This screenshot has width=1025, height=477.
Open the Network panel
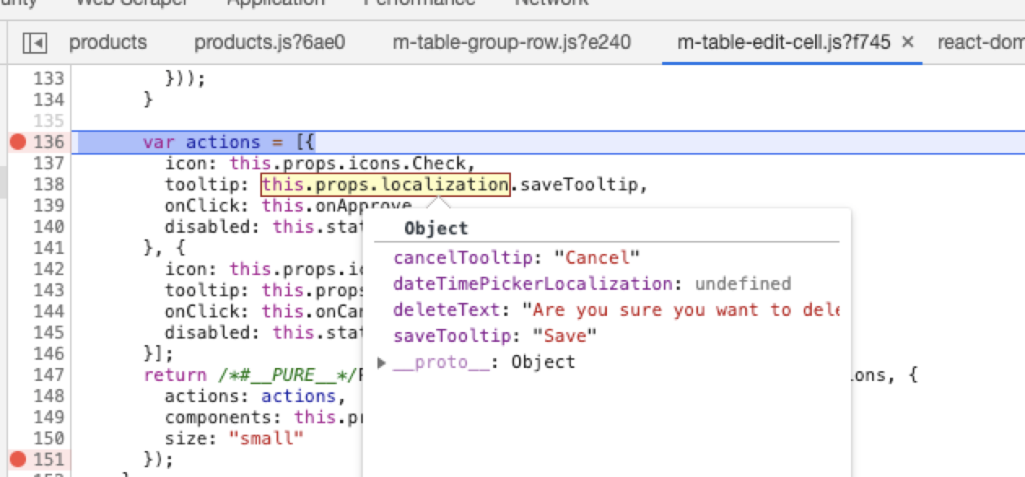pos(551,3)
